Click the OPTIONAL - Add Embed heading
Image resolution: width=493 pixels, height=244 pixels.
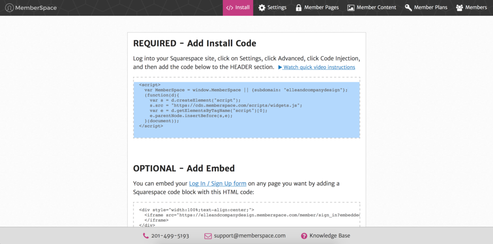[x=184, y=168]
